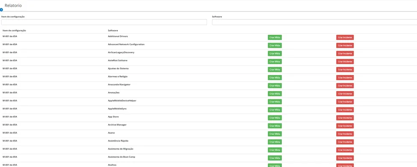The image size is (417, 167).
Task: Create incident for Anaconda-Navigator
Action: coord(345,86)
